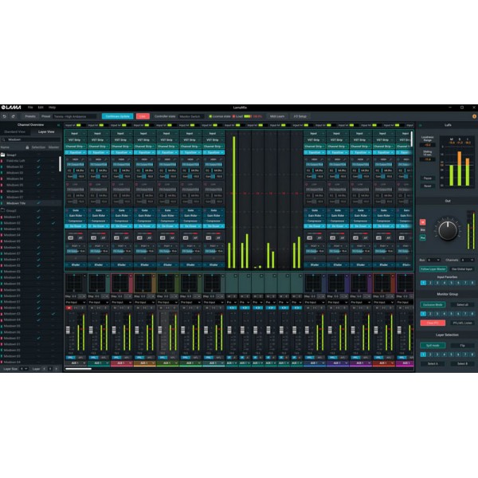Toggle Continuous Update
Viewport: 478px width, 478px height.
click(x=117, y=116)
